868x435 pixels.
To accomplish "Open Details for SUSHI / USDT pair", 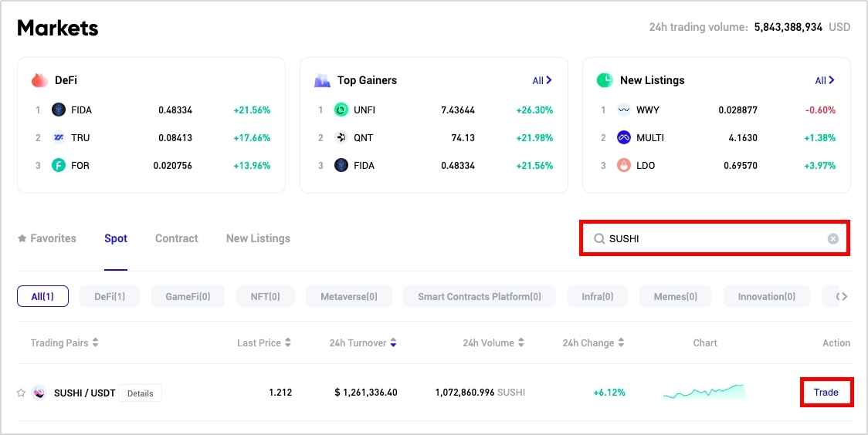I will coord(140,393).
